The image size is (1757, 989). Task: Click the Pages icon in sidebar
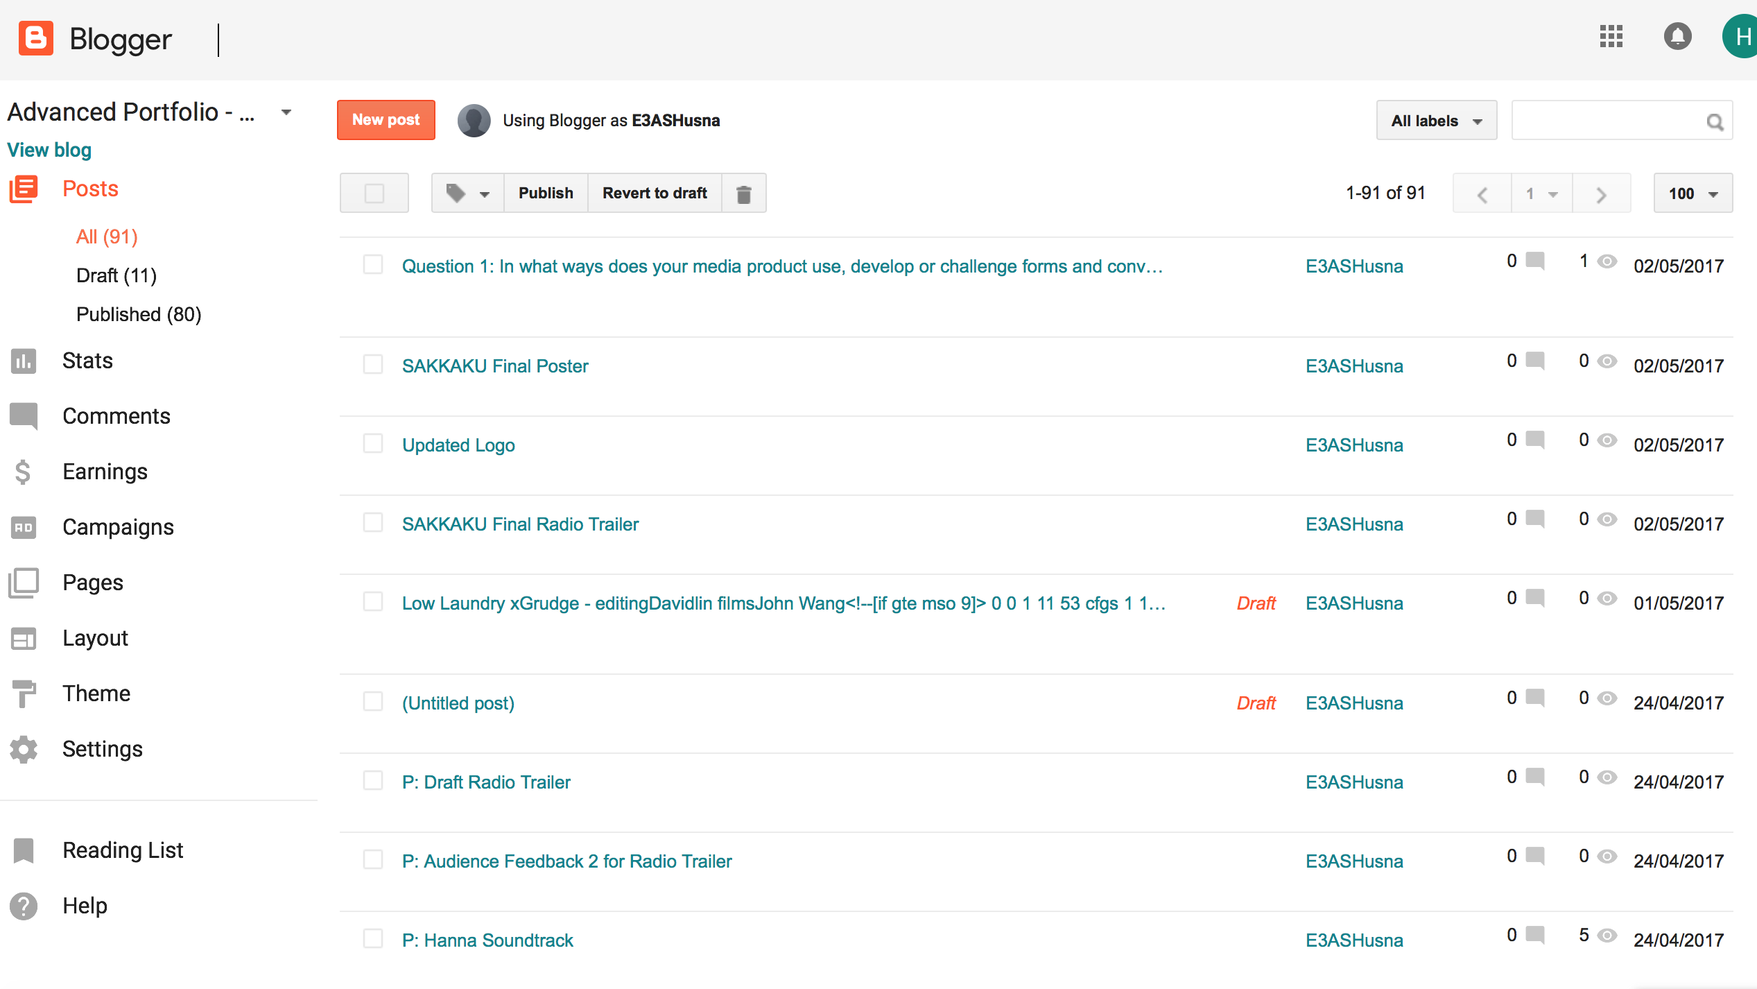coord(24,583)
